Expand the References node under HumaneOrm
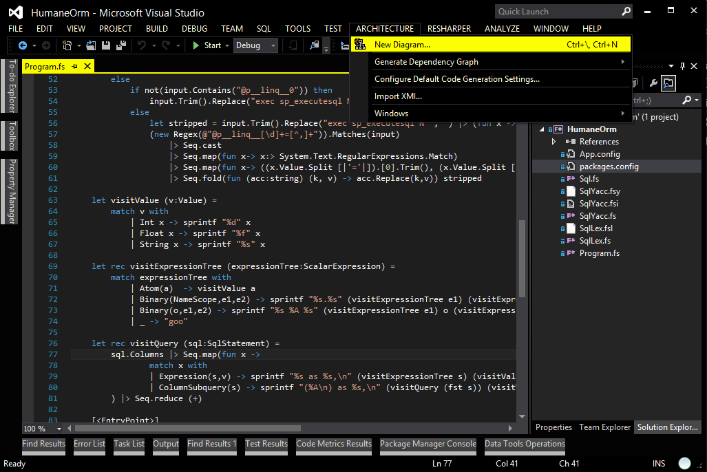This screenshot has width=707, height=472. point(554,140)
